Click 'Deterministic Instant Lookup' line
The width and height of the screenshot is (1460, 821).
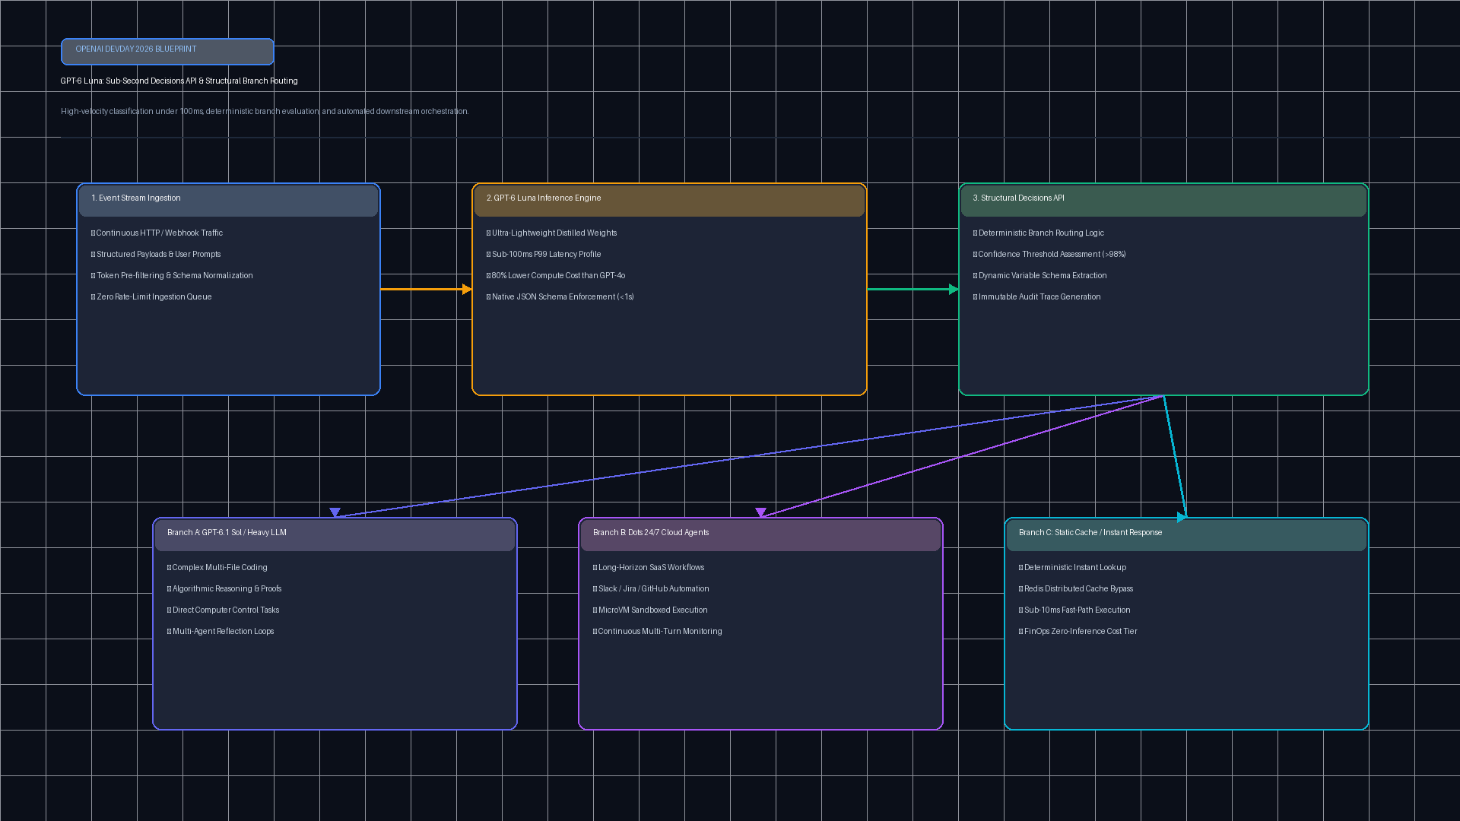1073,568
